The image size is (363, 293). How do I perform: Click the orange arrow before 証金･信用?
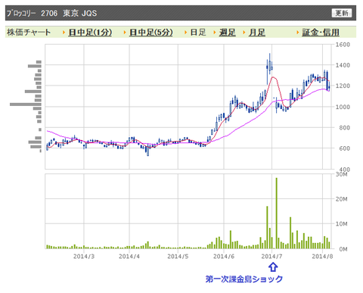pos(298,33)
